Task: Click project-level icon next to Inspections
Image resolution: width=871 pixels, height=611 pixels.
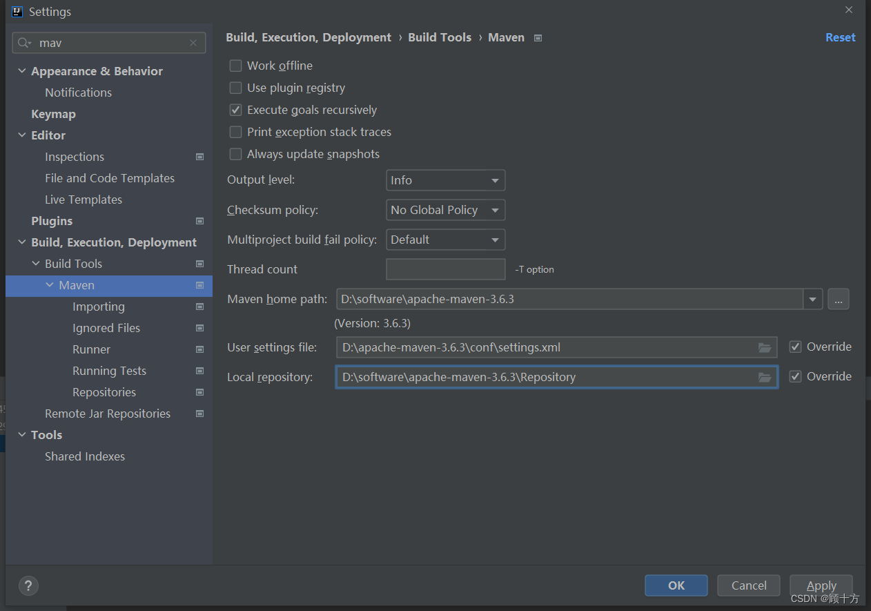Action: pyautogui.click(x=199, y=157)
